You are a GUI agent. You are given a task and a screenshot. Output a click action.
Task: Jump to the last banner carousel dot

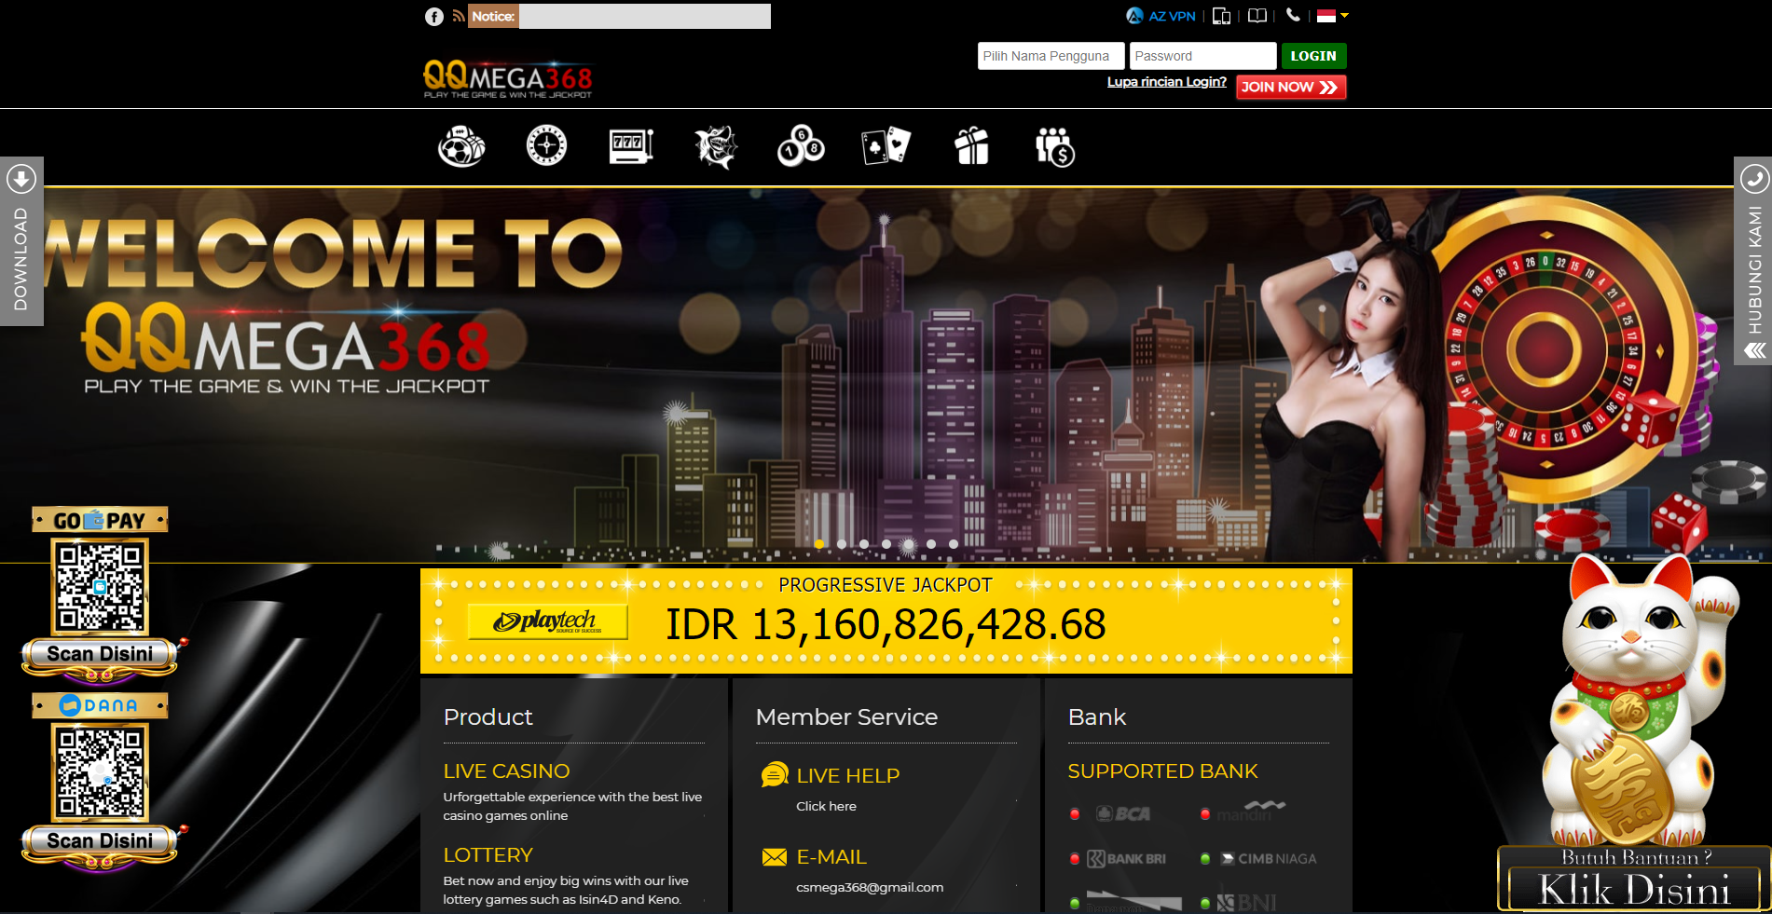[x=954, y=544]
